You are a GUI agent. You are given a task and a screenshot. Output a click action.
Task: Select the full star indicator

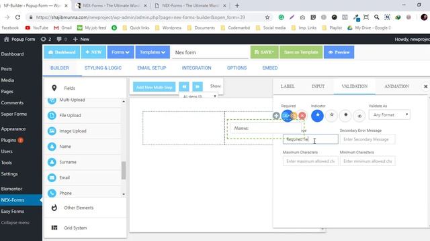click(317, 116)
